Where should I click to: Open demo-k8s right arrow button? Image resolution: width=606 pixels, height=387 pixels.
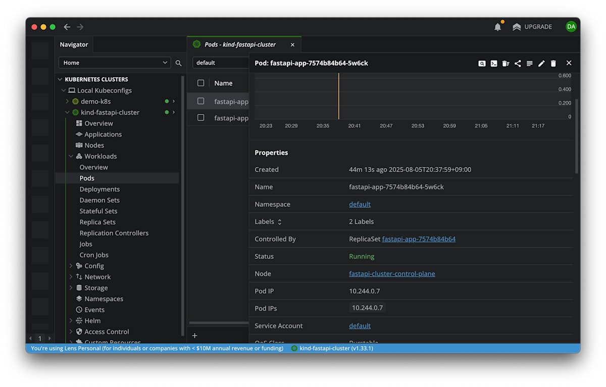174,101
